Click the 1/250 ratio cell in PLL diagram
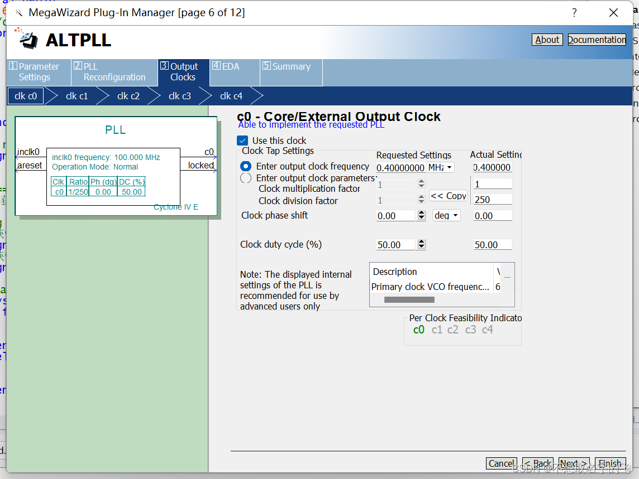This screenshot has height=479, width=639. 78,192
